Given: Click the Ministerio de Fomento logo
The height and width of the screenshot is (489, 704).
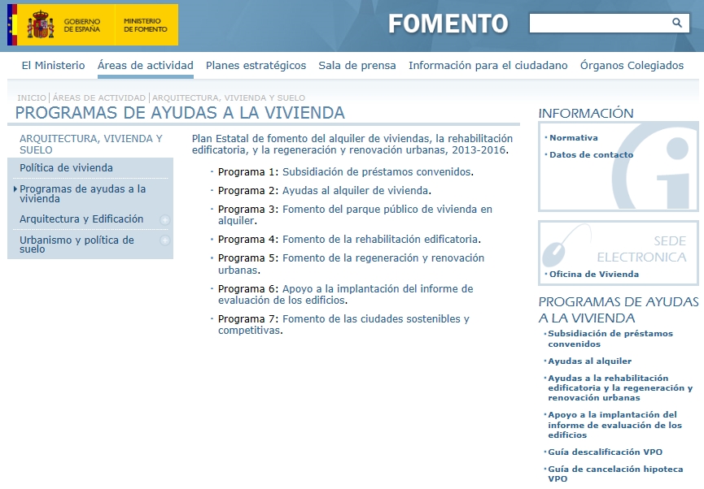Looking at the screenshot, I should click(146, 24).
